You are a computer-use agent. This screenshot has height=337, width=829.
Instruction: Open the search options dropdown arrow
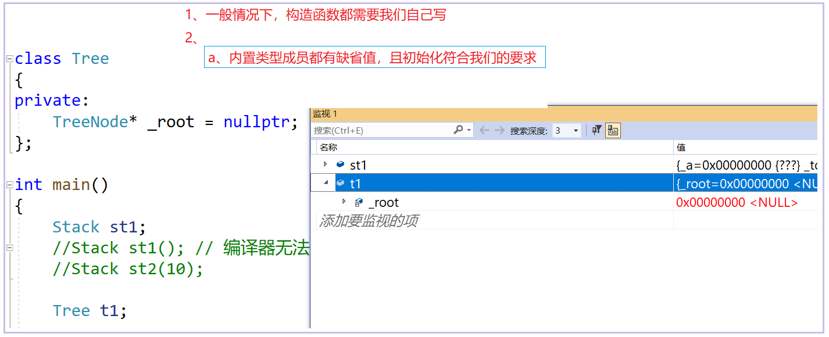[x=469, y=130]
